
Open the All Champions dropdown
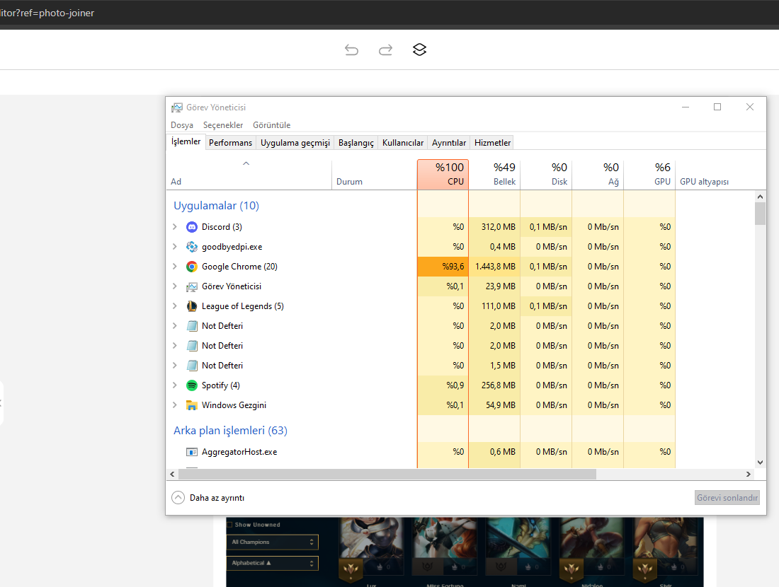pos(272,542)
